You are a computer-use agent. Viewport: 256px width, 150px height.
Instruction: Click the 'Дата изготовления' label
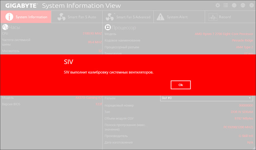click(x=118, y=143)
